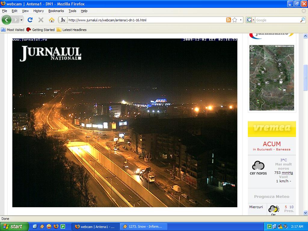Click the network computers tray icon
The height and width of the screenshot is (231, 308).
tap(275, 226)
